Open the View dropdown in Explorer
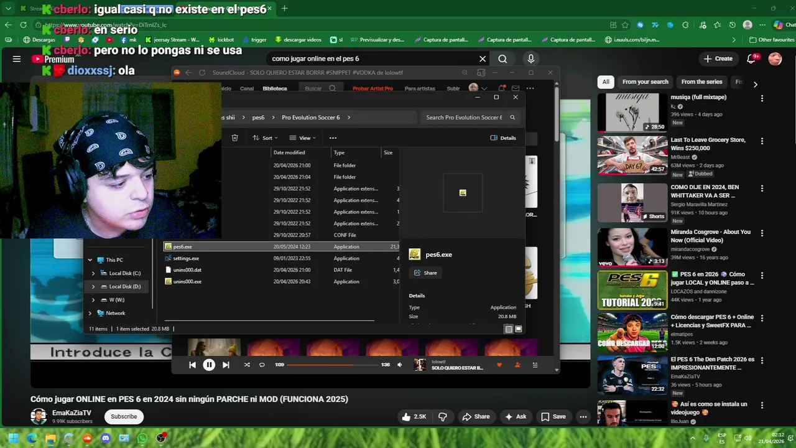Viewport: 796px width, 448px height. (x=303, y=138)
